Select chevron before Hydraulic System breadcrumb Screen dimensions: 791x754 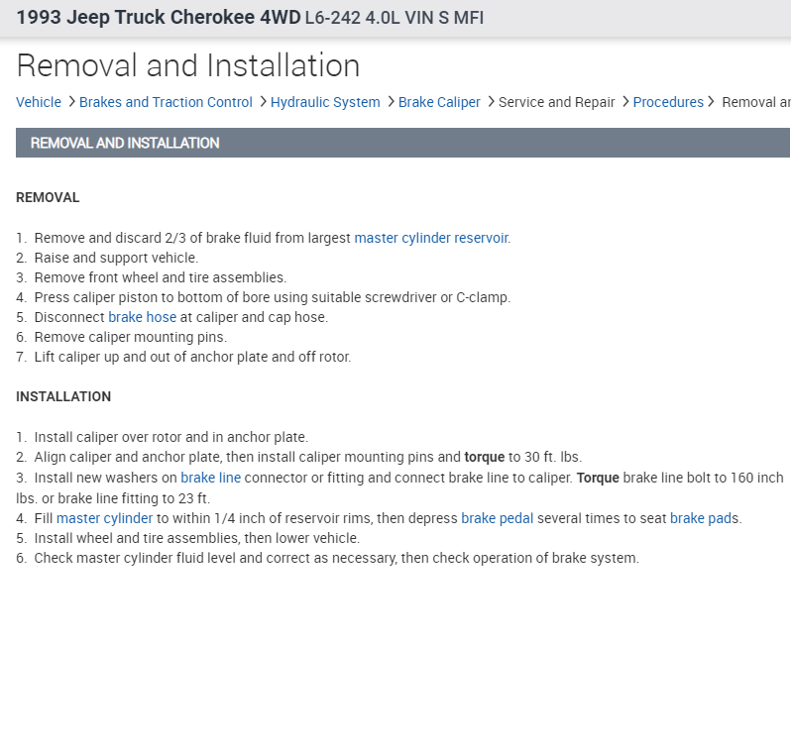(263, 102)
